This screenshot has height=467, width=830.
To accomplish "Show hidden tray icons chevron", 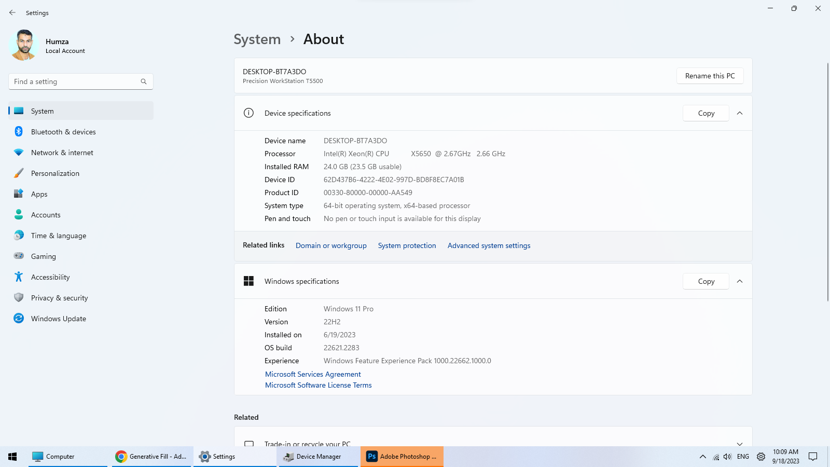I will tap(702, 457).
